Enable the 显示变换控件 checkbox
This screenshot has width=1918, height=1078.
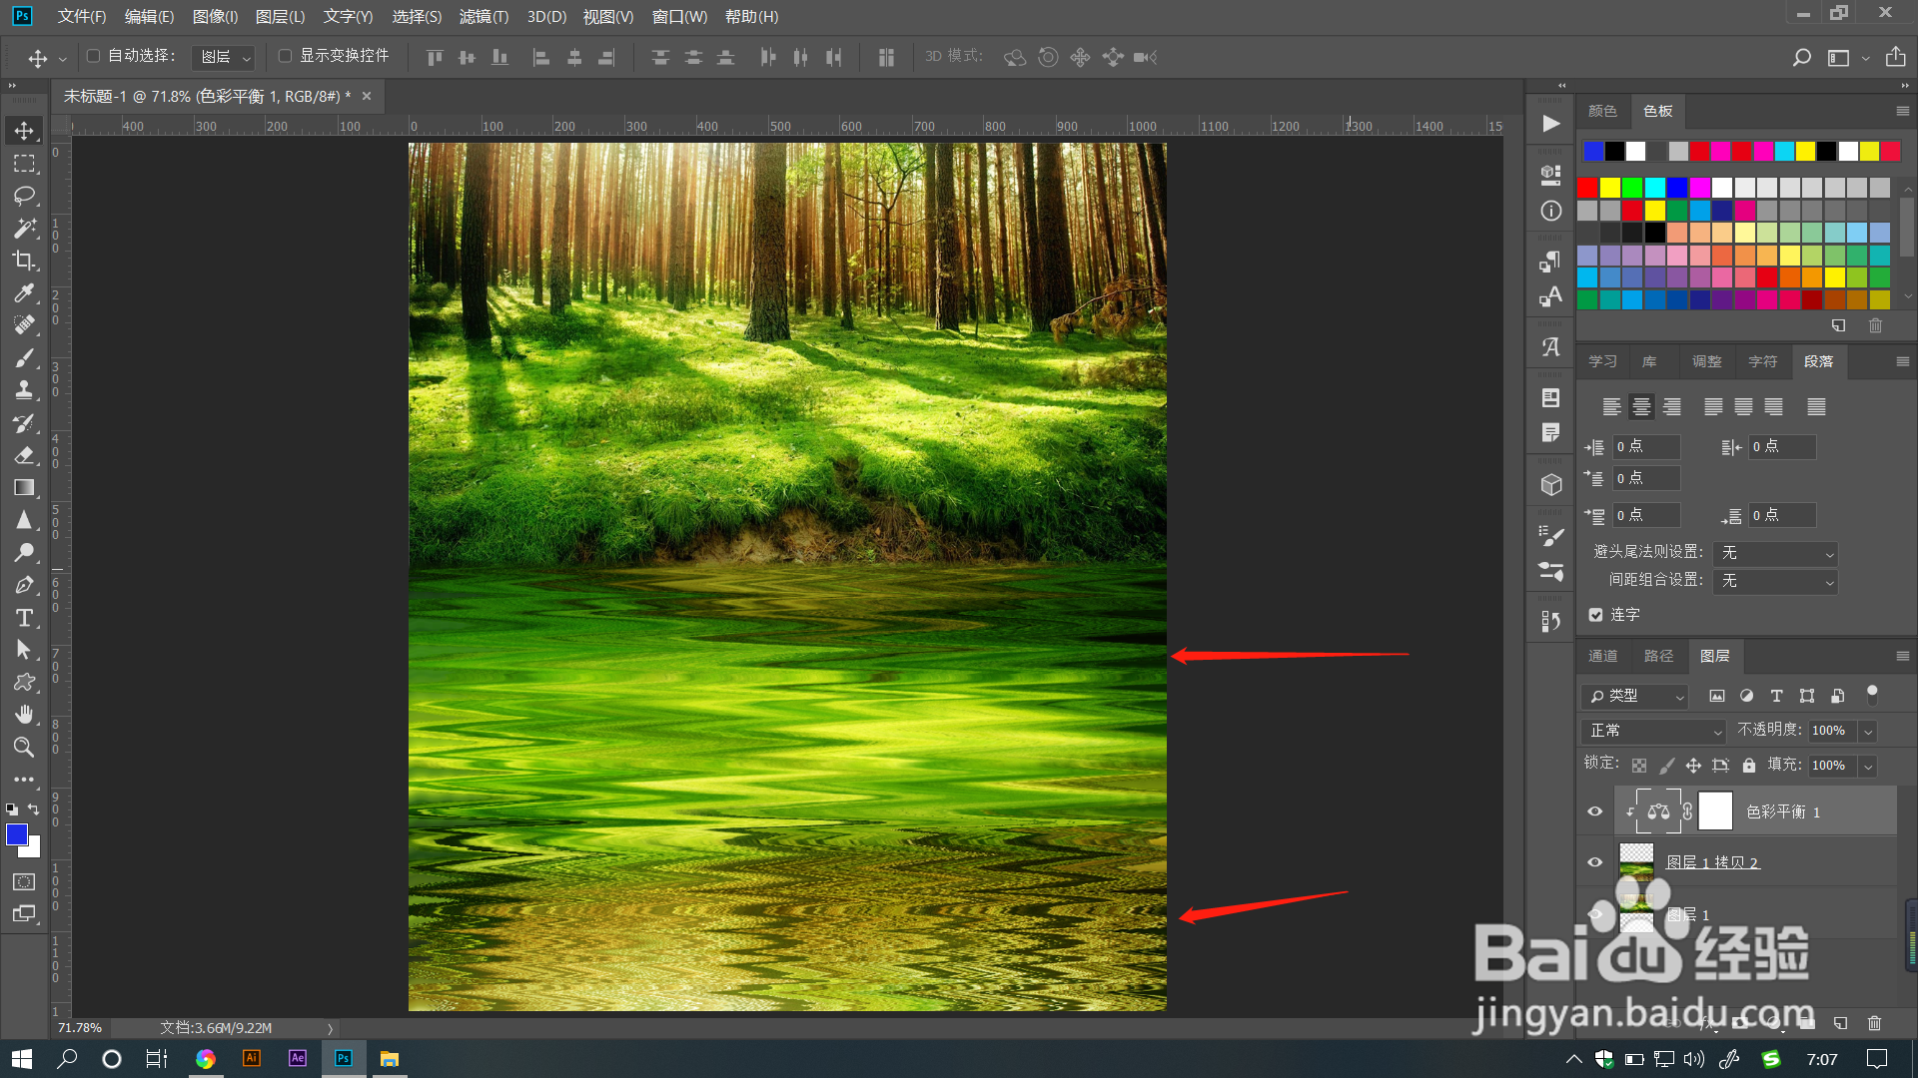285,56
